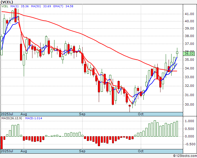
Task: Click the 40.00 price axis label
Action: tap(189, 21)
